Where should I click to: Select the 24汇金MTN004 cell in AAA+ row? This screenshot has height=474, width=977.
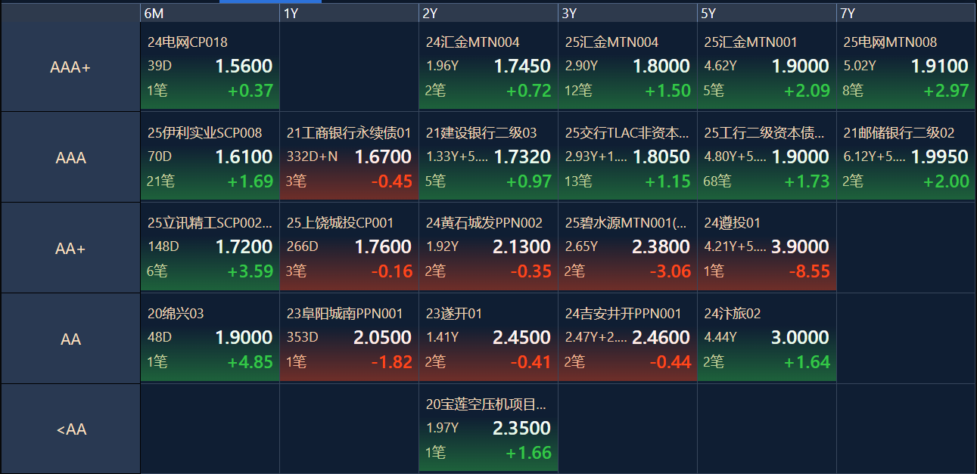pos(488,67)
